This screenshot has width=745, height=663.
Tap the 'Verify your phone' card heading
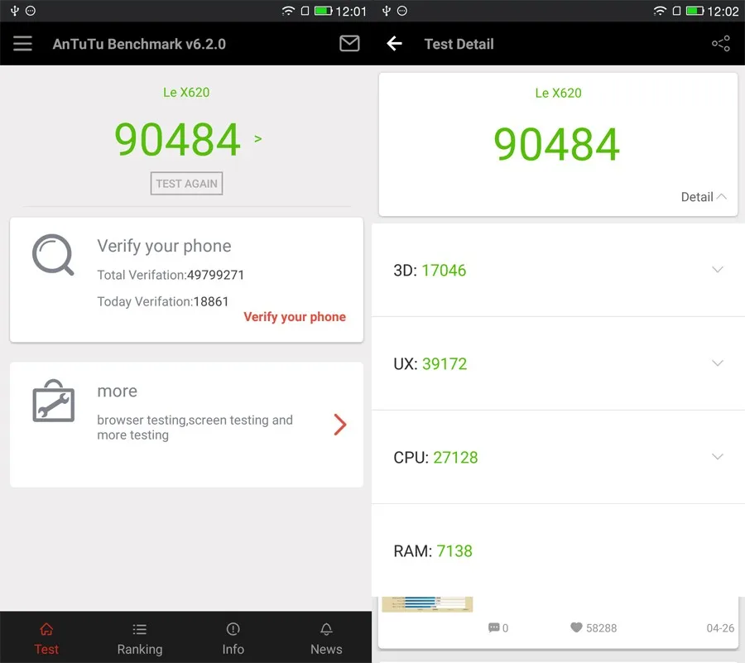click(164, 246)
